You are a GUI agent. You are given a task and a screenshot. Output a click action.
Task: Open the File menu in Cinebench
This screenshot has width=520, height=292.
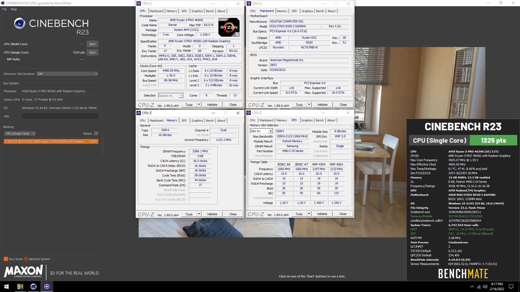point(4,9)
